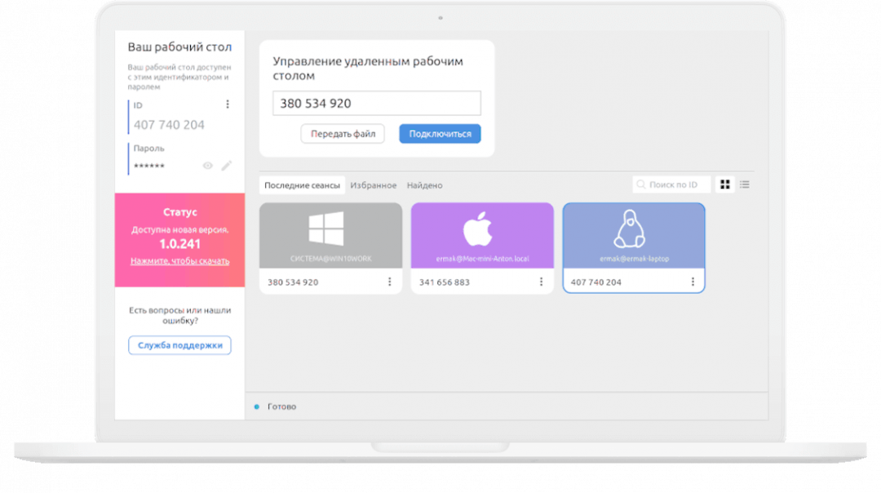Image resolution: width=881 pixels, height=493 pixels.
Task: Open options menu for session 341 656 883
Action: click(541, 282)
